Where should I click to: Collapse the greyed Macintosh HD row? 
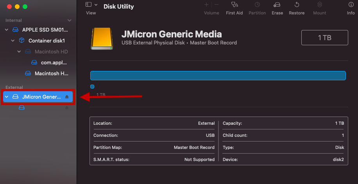point(19,52)
